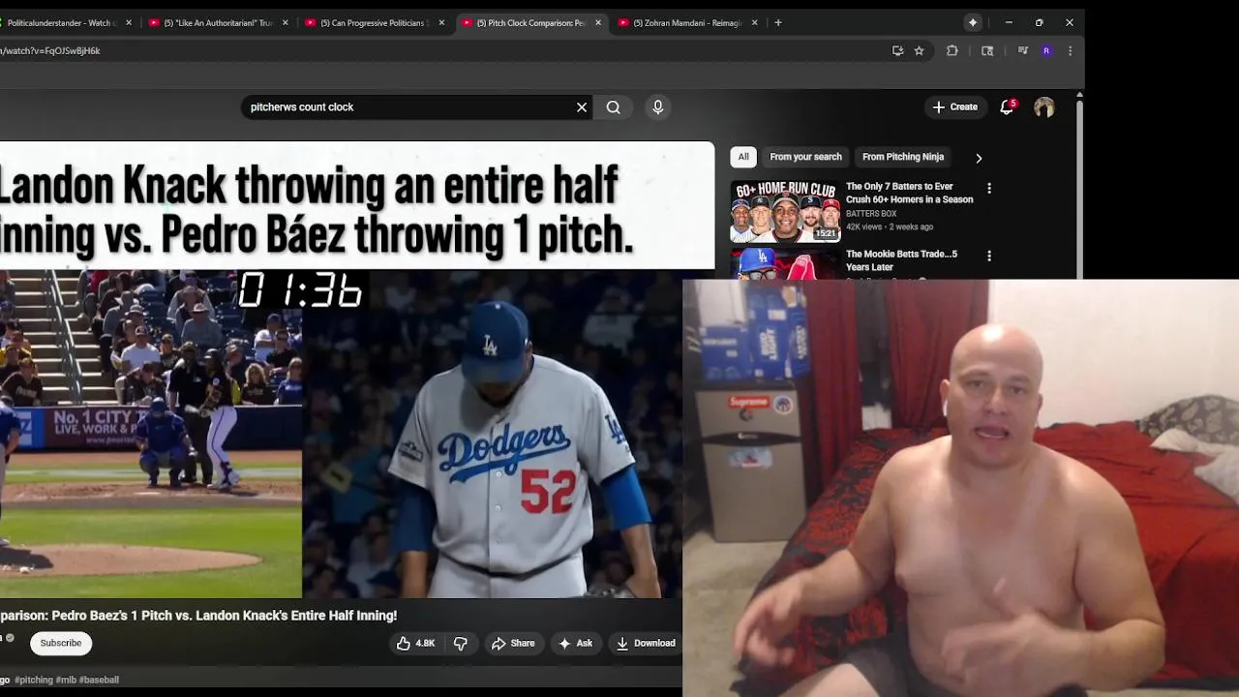Open Chrome extensions puzzle icon
Viewport: 1239px width, 697px height.
(952, 50)
